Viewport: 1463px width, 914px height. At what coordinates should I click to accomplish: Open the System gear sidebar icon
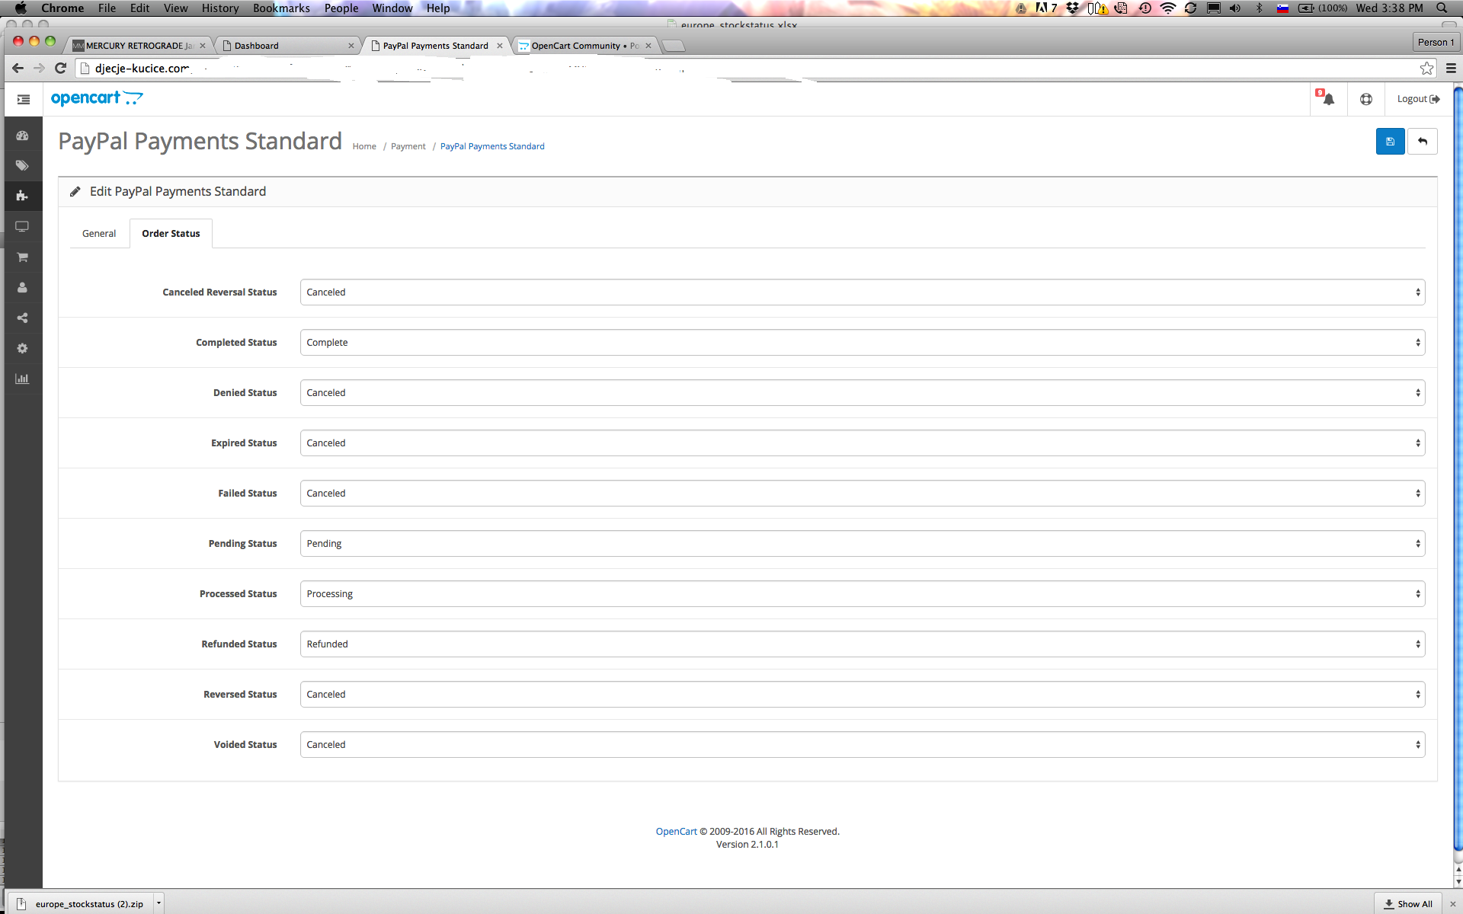(x=22, y=348)
